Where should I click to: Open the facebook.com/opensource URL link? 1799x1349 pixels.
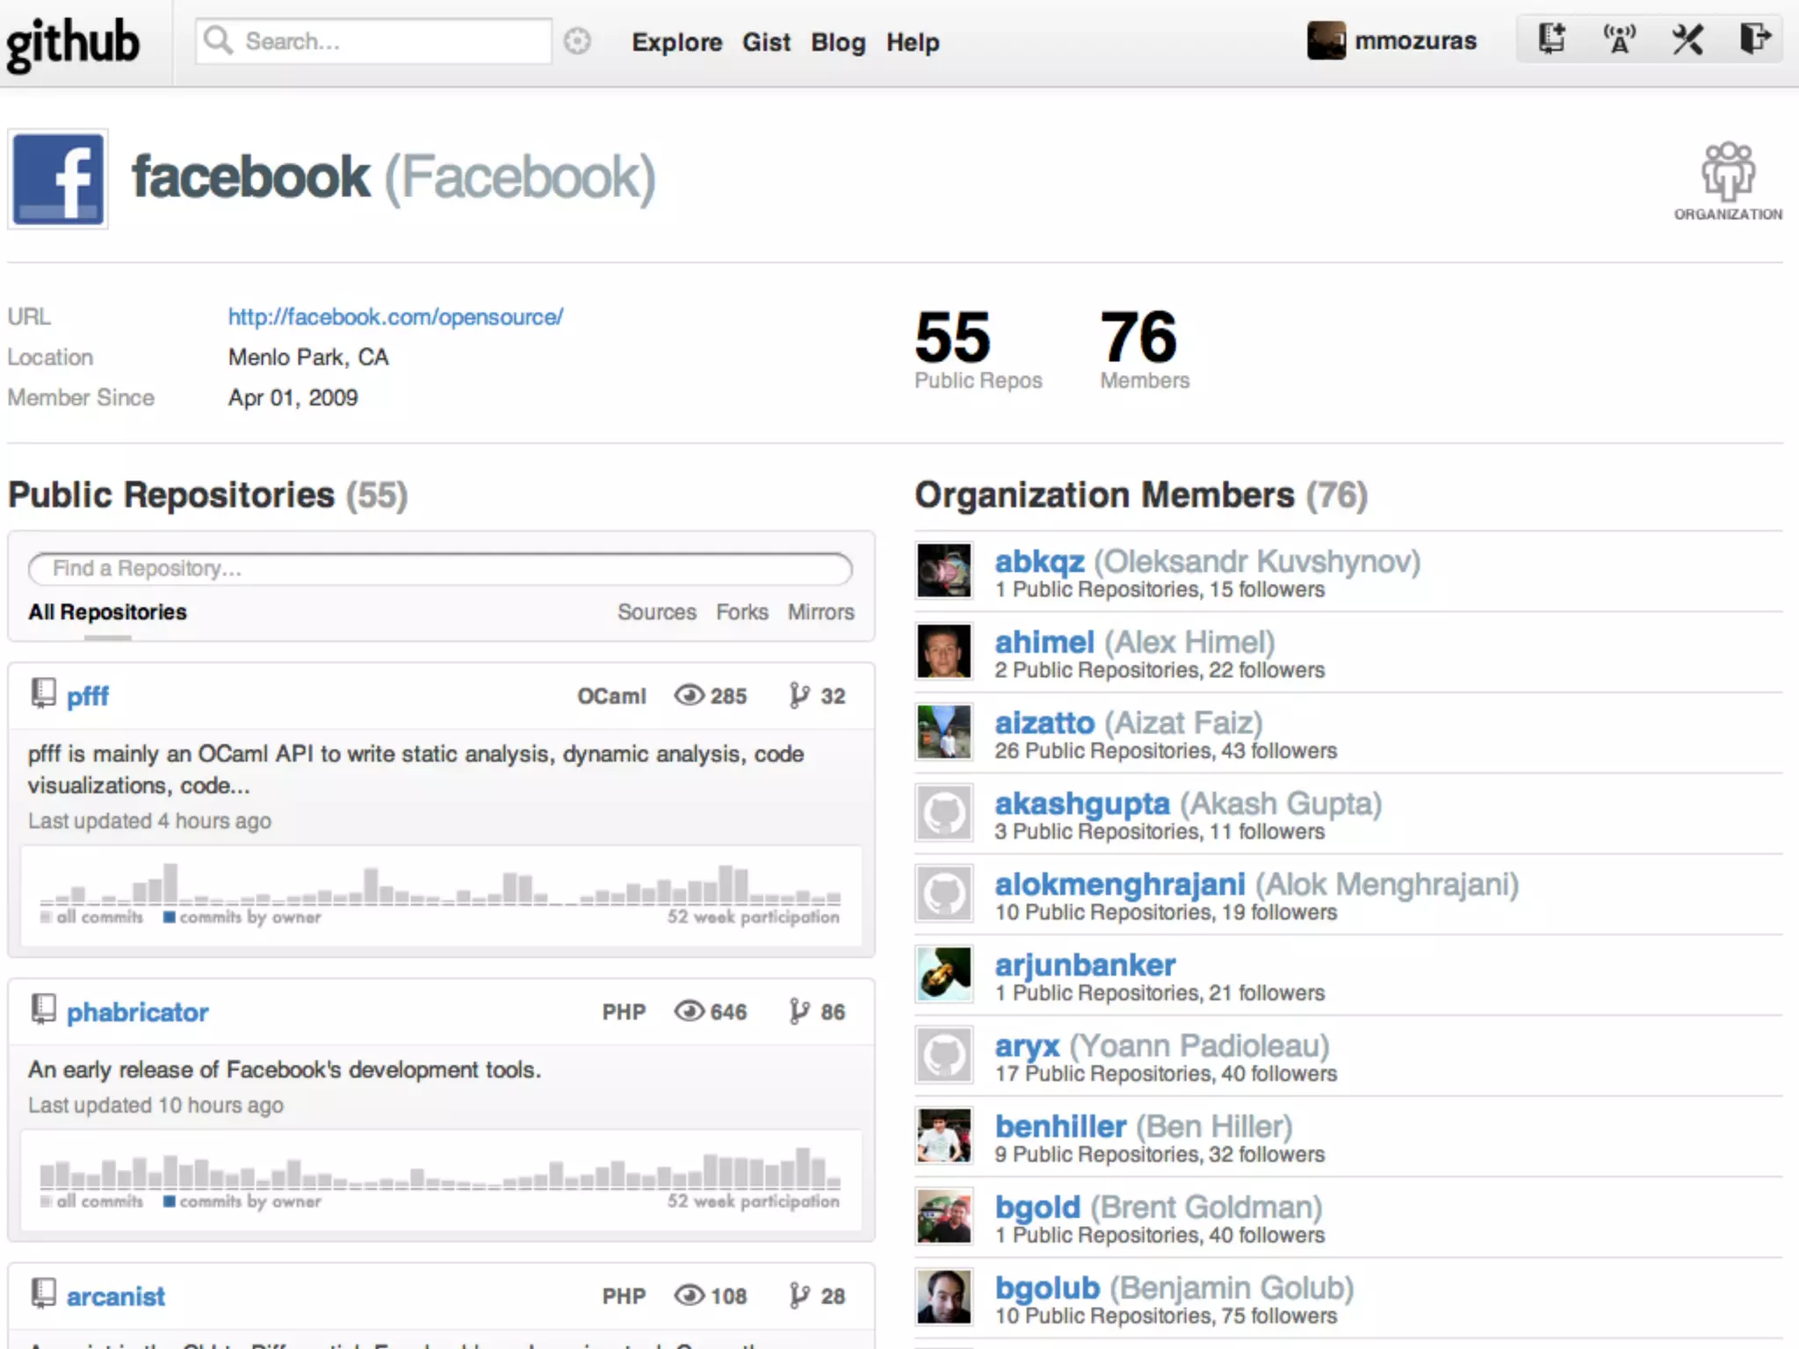tap(395, 317)
